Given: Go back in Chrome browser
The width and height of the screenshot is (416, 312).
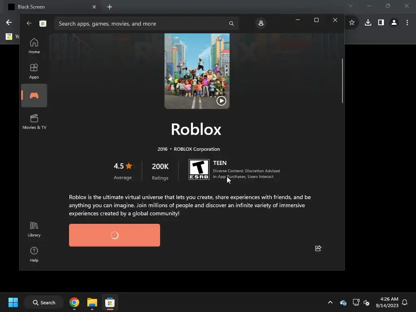Looking at the screenshot, I should click(9, 23).
